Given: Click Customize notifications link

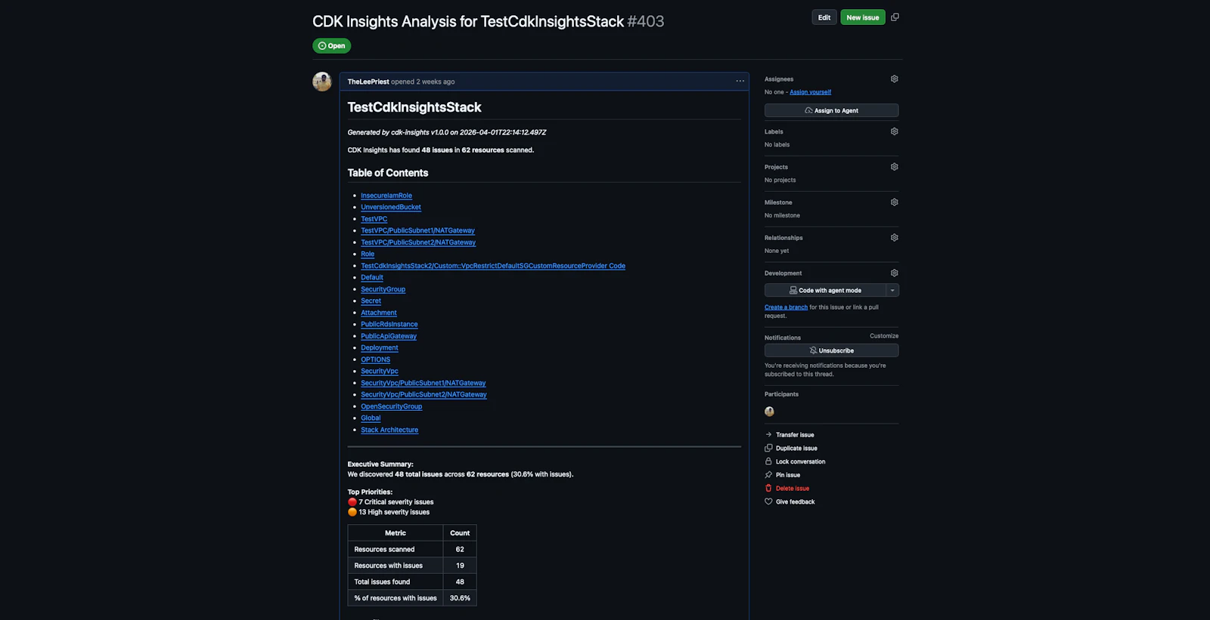Looking at the screenshot, I should tap(884, 336).
